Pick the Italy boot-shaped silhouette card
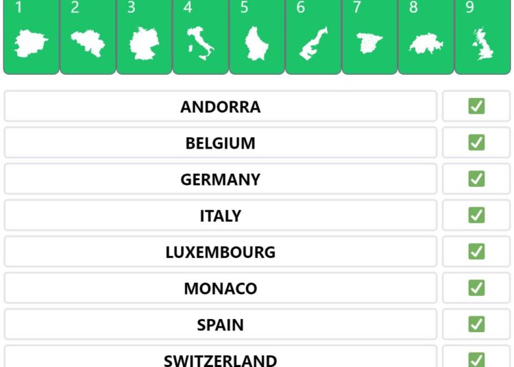Image resolution: width=514 pixels, height=367 pixels. [201, 37]
